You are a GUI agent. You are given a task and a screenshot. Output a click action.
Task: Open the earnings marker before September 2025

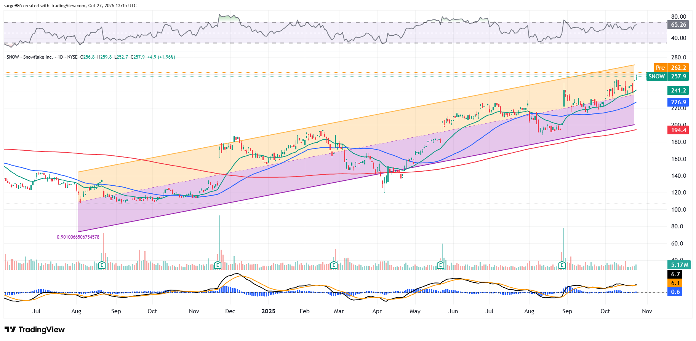(x=562, y=265)
